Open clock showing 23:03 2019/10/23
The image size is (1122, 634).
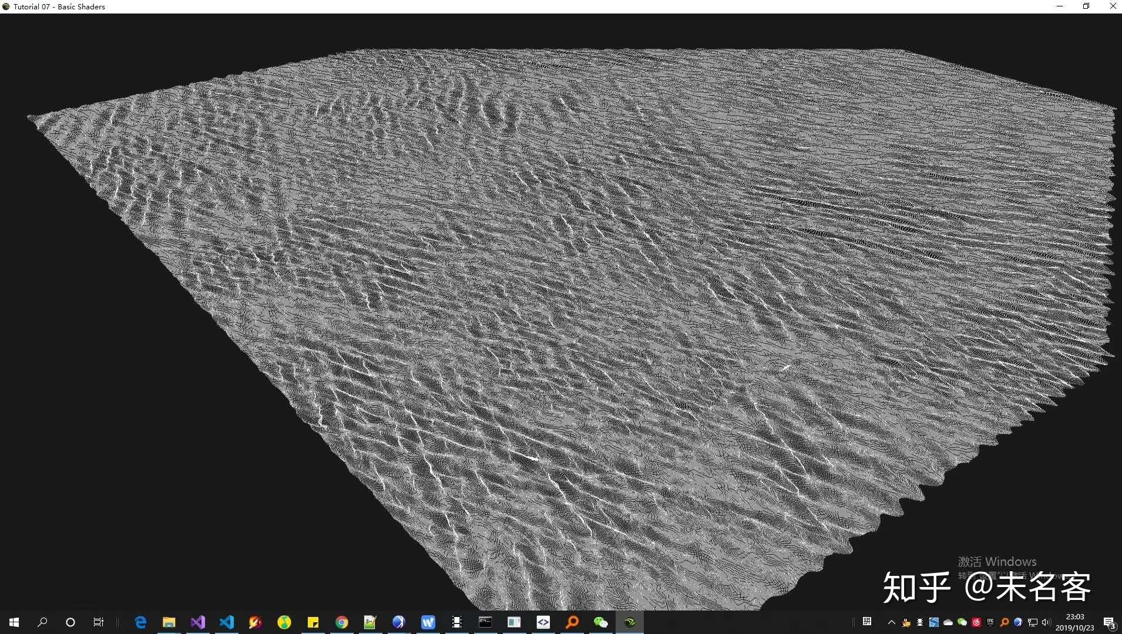1074,622
